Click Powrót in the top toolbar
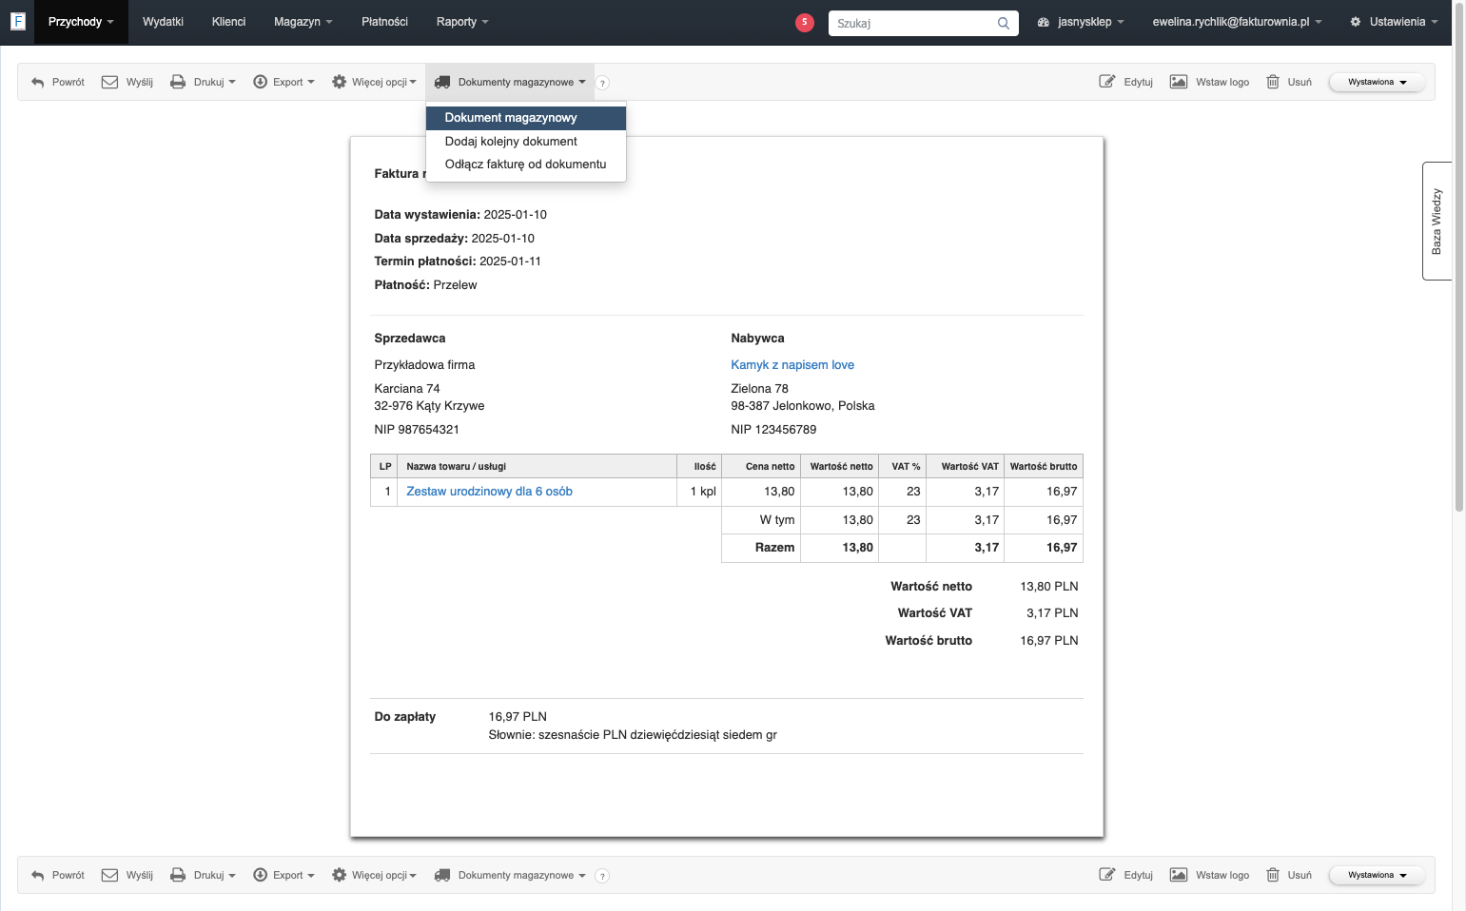This screenshot has height=911, width=1466. tap(58, 82)
